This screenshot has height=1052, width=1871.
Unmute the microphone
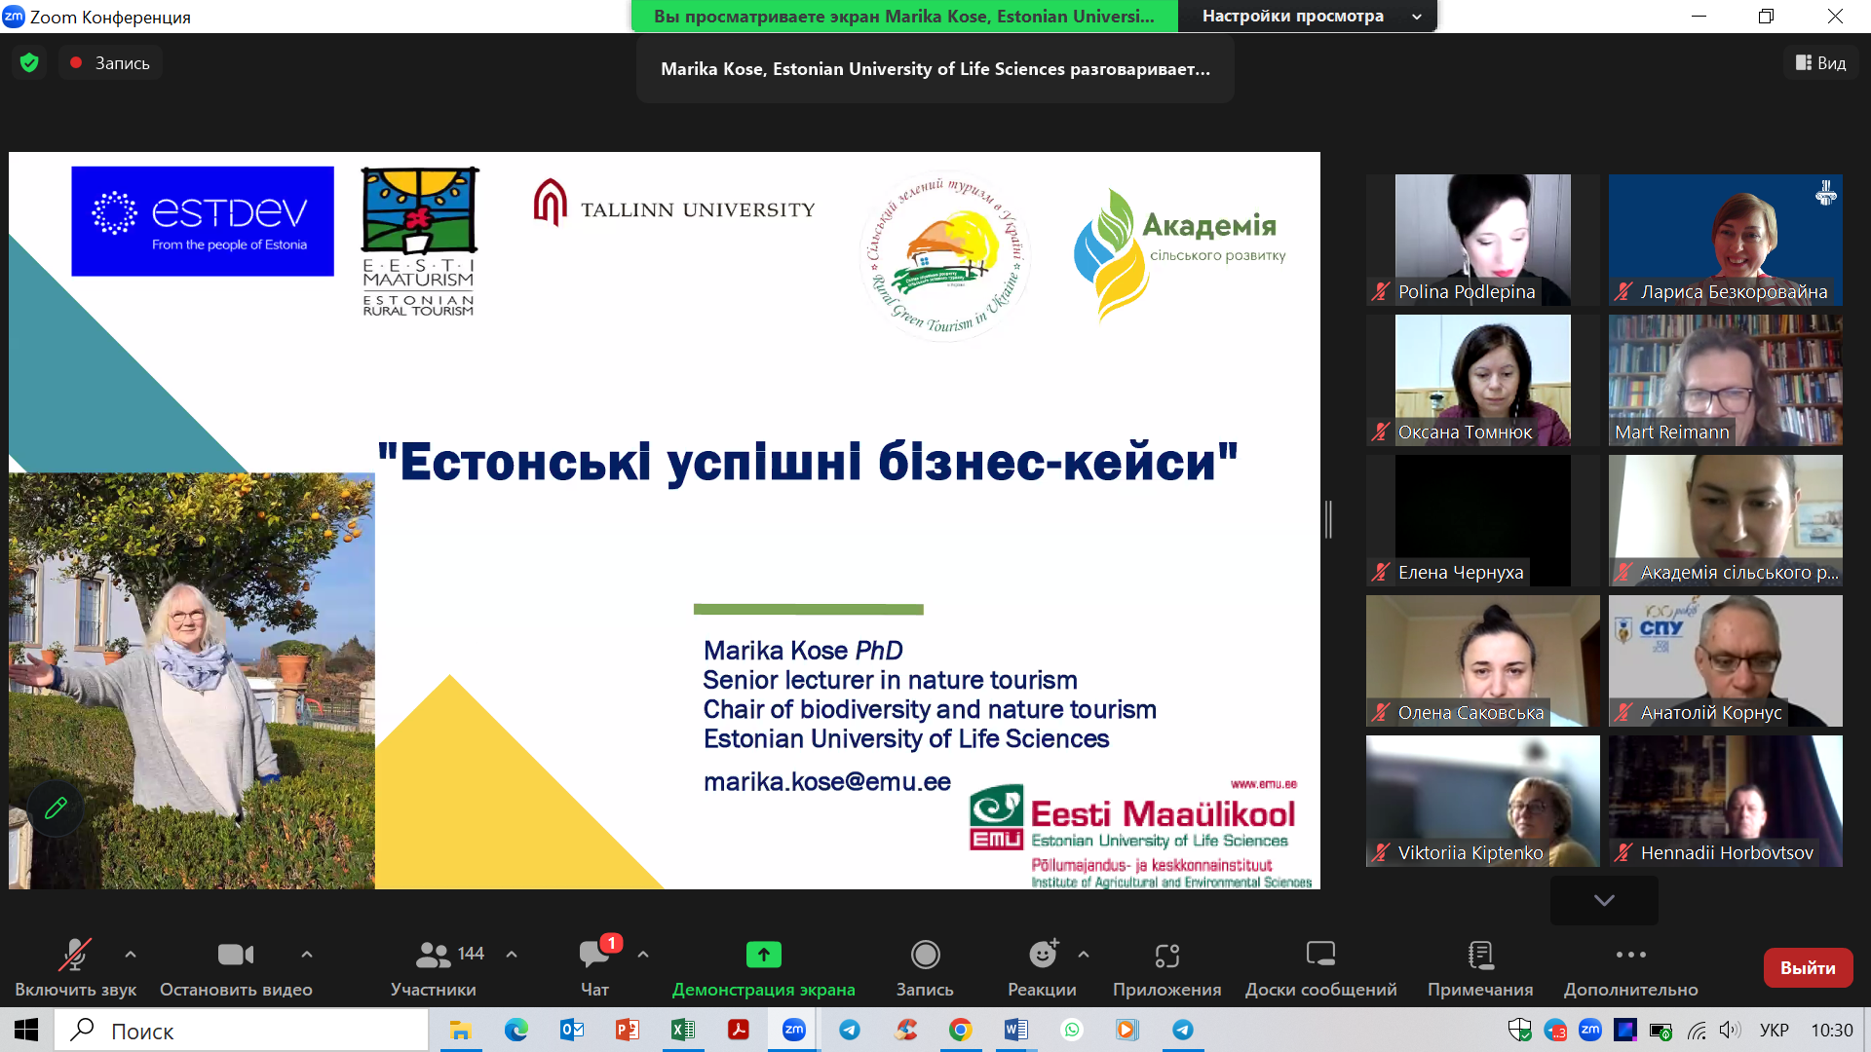coord(75,955)
